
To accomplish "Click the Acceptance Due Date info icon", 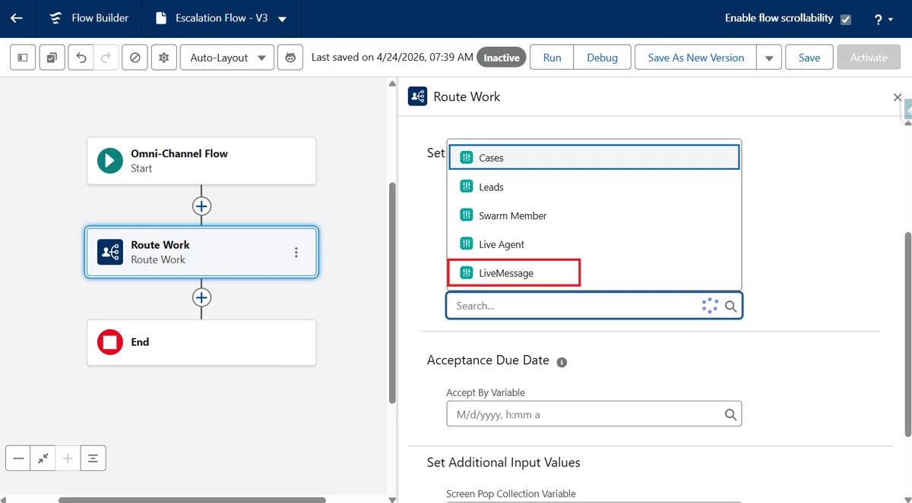I will 562,363.
